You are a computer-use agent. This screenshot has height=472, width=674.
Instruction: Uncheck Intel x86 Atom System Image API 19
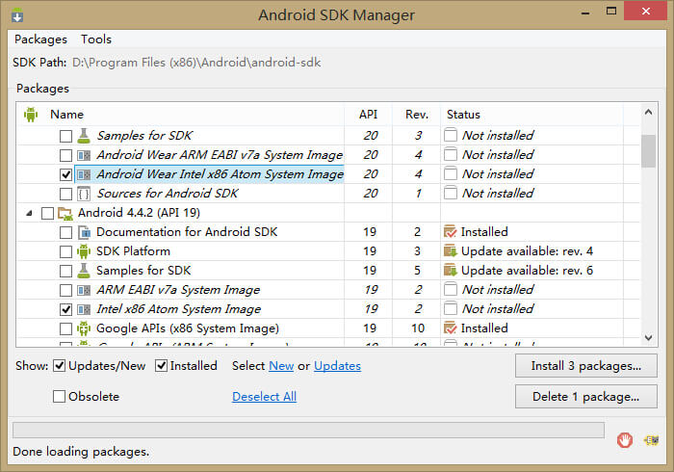(65, 309)
